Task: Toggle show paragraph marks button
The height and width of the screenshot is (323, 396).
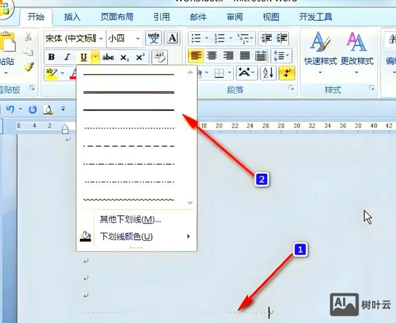Action: click(287, 73)
